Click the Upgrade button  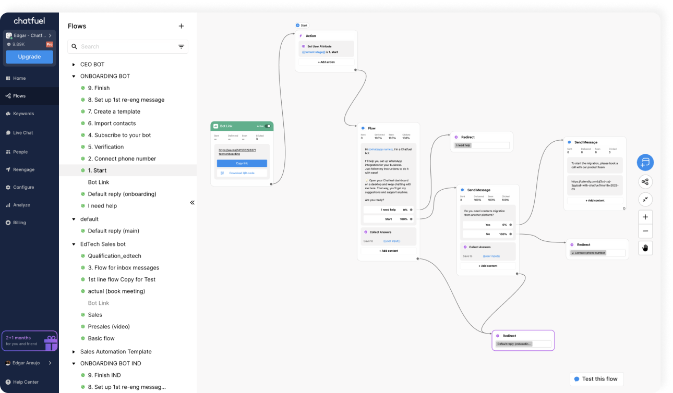29,57
